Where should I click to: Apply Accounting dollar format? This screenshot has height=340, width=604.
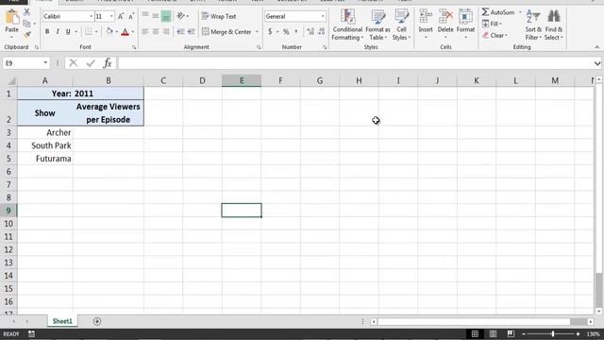pyautogui.click(x=270, y=31)
